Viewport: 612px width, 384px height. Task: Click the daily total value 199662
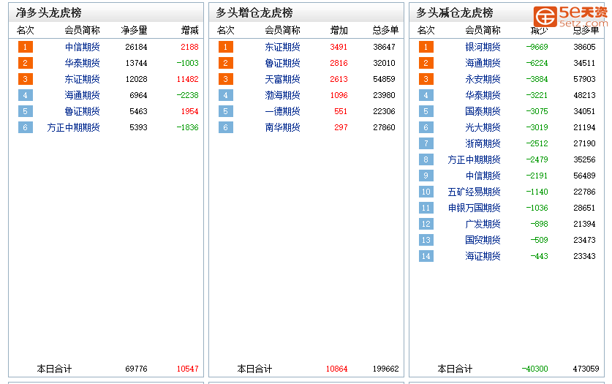pyautogui.click(x=385, y=369)
